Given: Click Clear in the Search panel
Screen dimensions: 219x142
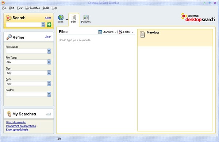Looking at the screenshot, I should click(x=48, y=18).
